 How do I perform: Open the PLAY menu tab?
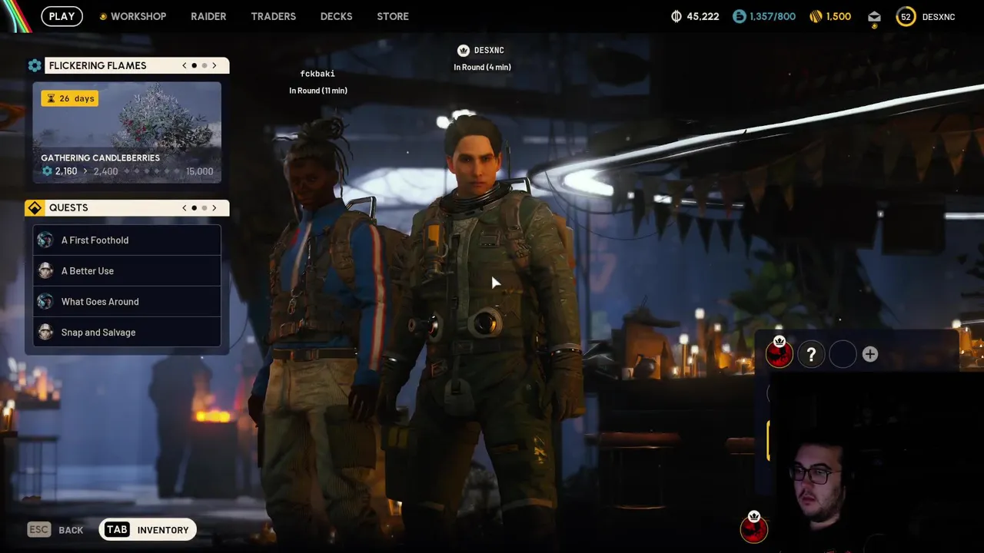click(x=61, y=16)
